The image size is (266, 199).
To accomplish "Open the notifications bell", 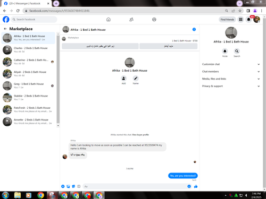I will (x=248, y=20).
